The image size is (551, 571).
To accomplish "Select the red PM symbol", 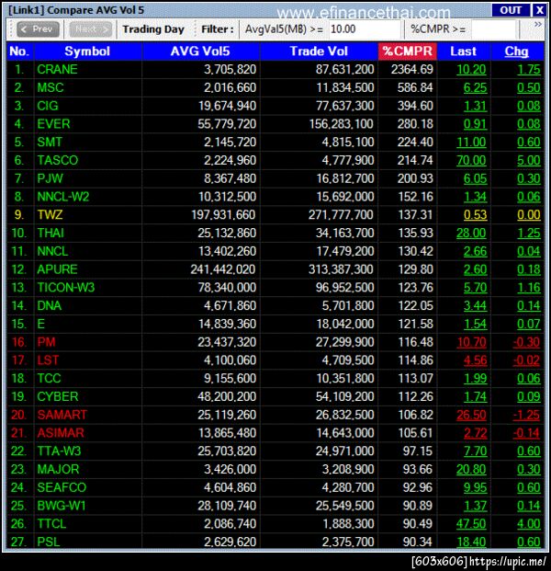I will point(46,342).
